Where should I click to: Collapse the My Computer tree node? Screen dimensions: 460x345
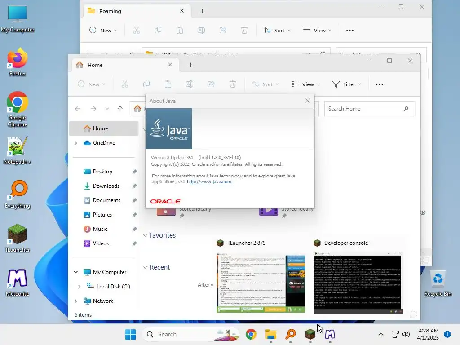coord(75,272)
